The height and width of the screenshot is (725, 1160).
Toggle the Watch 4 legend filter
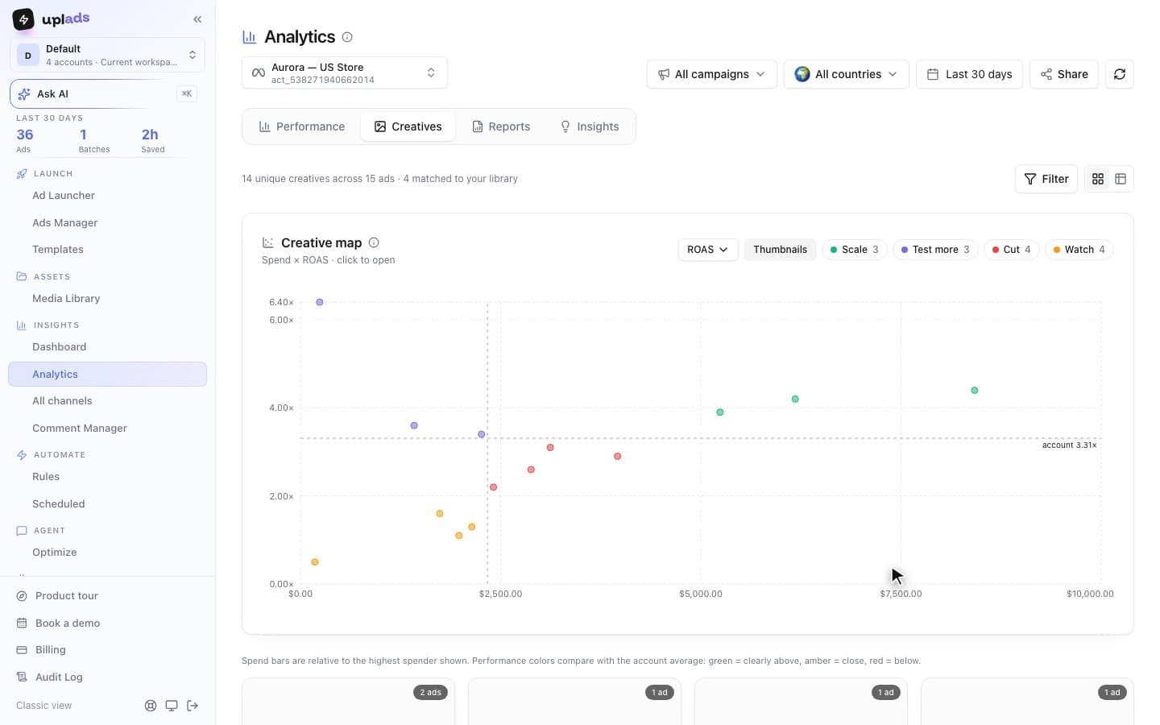pyautogui.click(x=1079, y=250)
